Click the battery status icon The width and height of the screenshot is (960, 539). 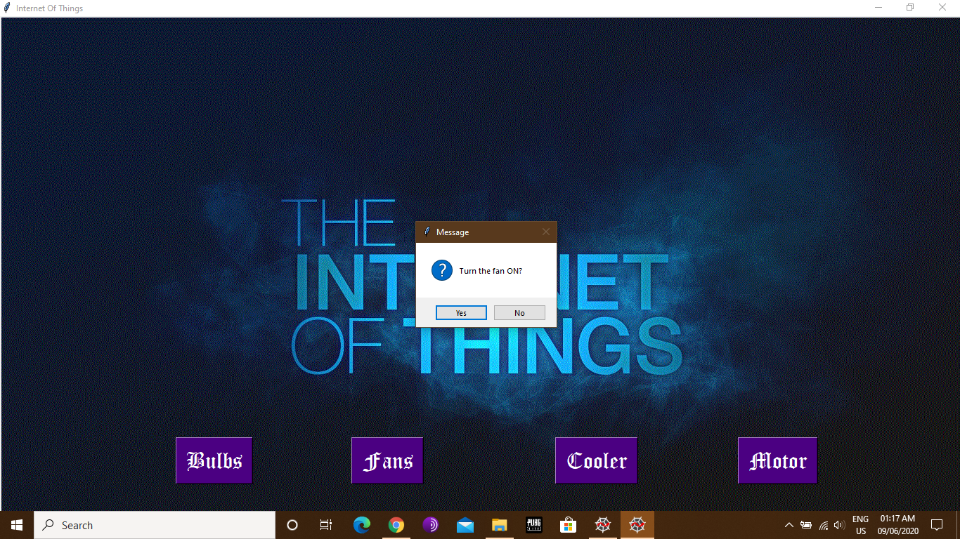coord(806,525)
